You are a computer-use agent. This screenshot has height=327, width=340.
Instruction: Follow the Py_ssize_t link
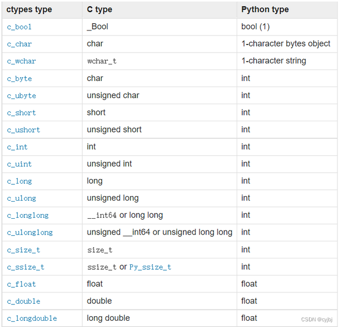150,267
